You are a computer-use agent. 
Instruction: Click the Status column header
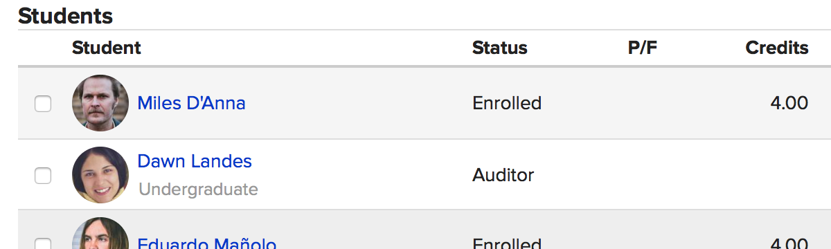[499, 48]
